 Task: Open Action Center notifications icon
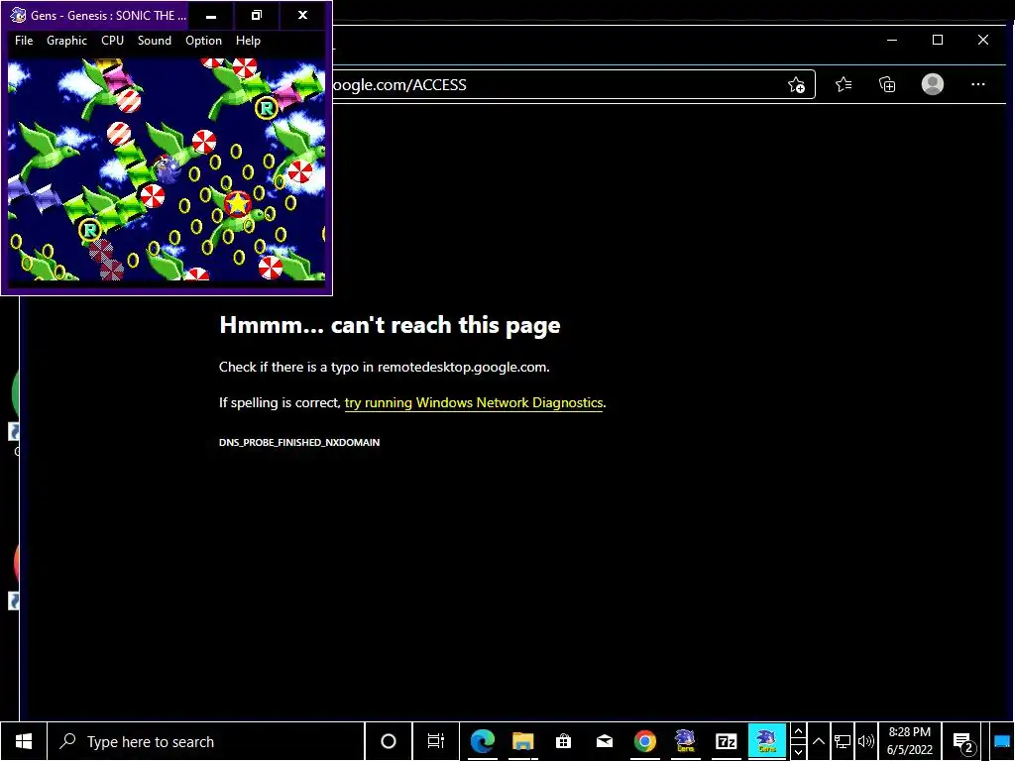[x=963, y=741]
